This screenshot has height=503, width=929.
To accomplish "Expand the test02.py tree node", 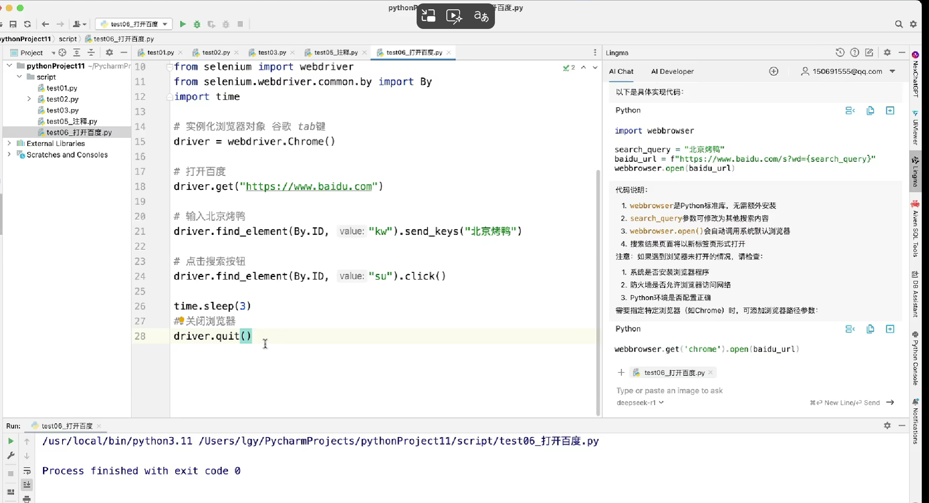I will 29,99.
